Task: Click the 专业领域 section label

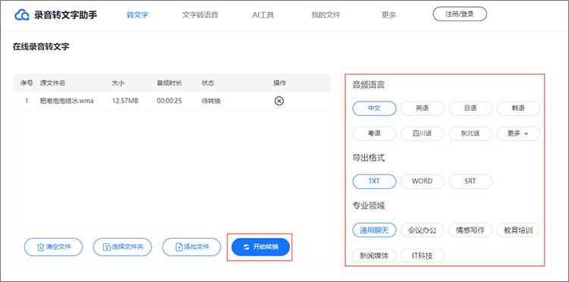Action: coord(368,206)
